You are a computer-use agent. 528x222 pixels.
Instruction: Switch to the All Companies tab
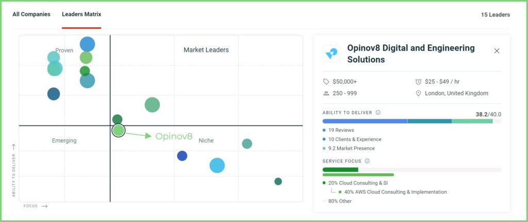(31, 14)
